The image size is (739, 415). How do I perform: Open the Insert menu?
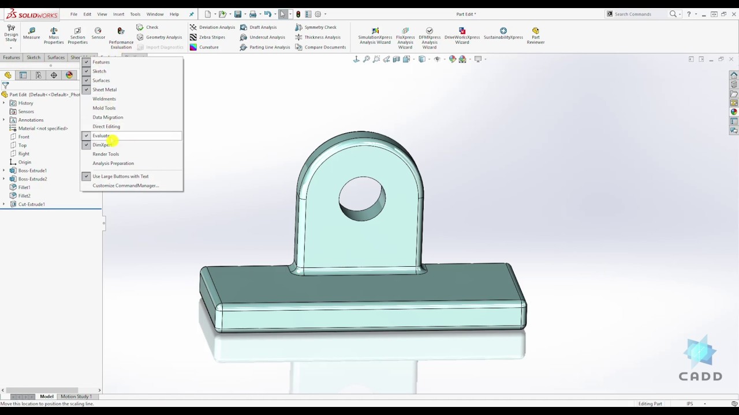tap(118, 14)
